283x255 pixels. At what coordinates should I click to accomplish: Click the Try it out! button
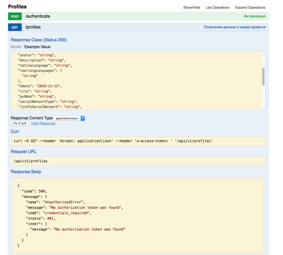[20, 123]
